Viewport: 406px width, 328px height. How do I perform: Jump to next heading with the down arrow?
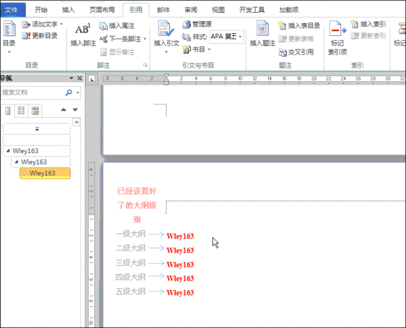coord(75,110)
